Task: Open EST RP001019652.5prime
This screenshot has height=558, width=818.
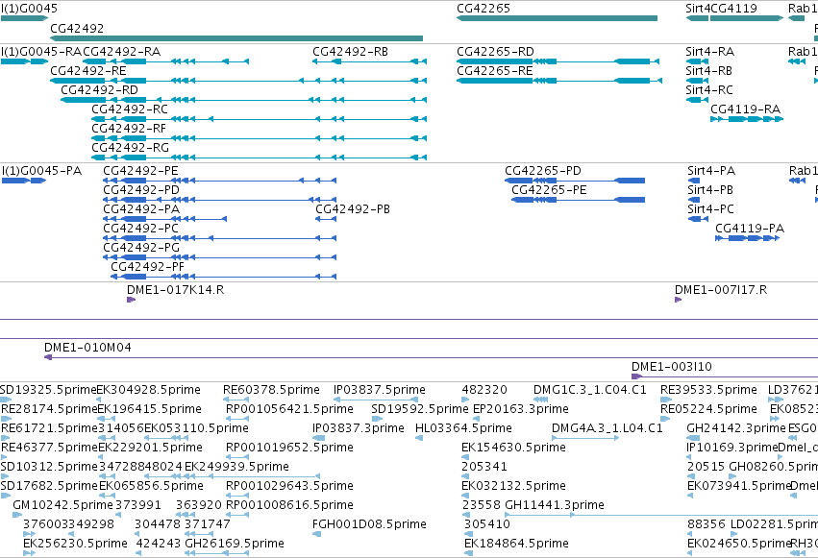Action: tap(236, 457)
